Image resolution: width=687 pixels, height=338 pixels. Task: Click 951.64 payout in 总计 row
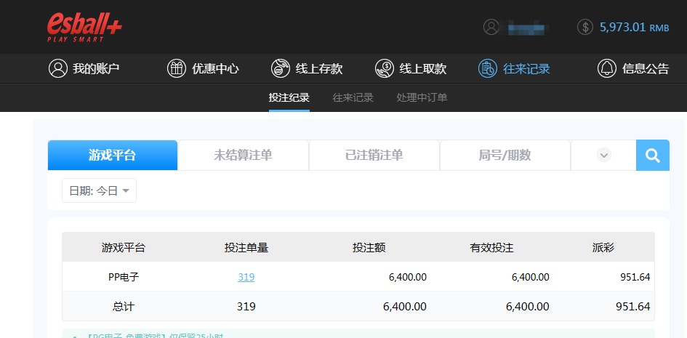coord(633,307)
